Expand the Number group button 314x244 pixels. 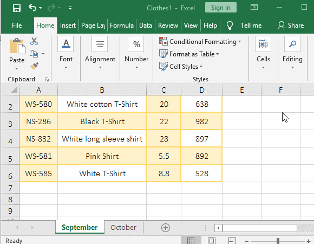click(x=136, y=53)
